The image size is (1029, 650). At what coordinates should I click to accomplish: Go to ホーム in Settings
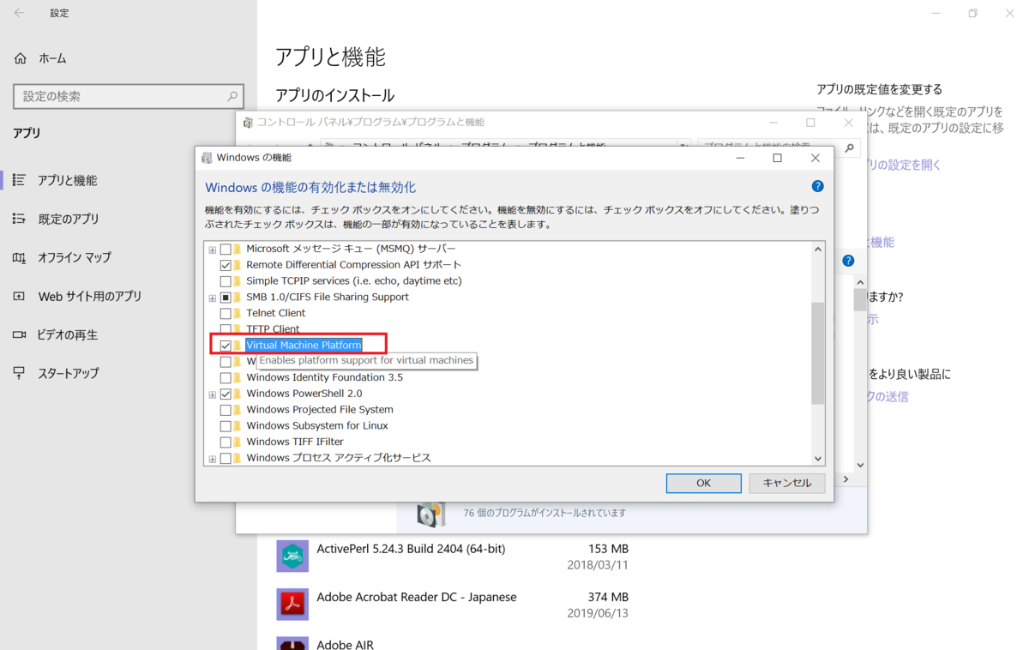tap(52, 58)
